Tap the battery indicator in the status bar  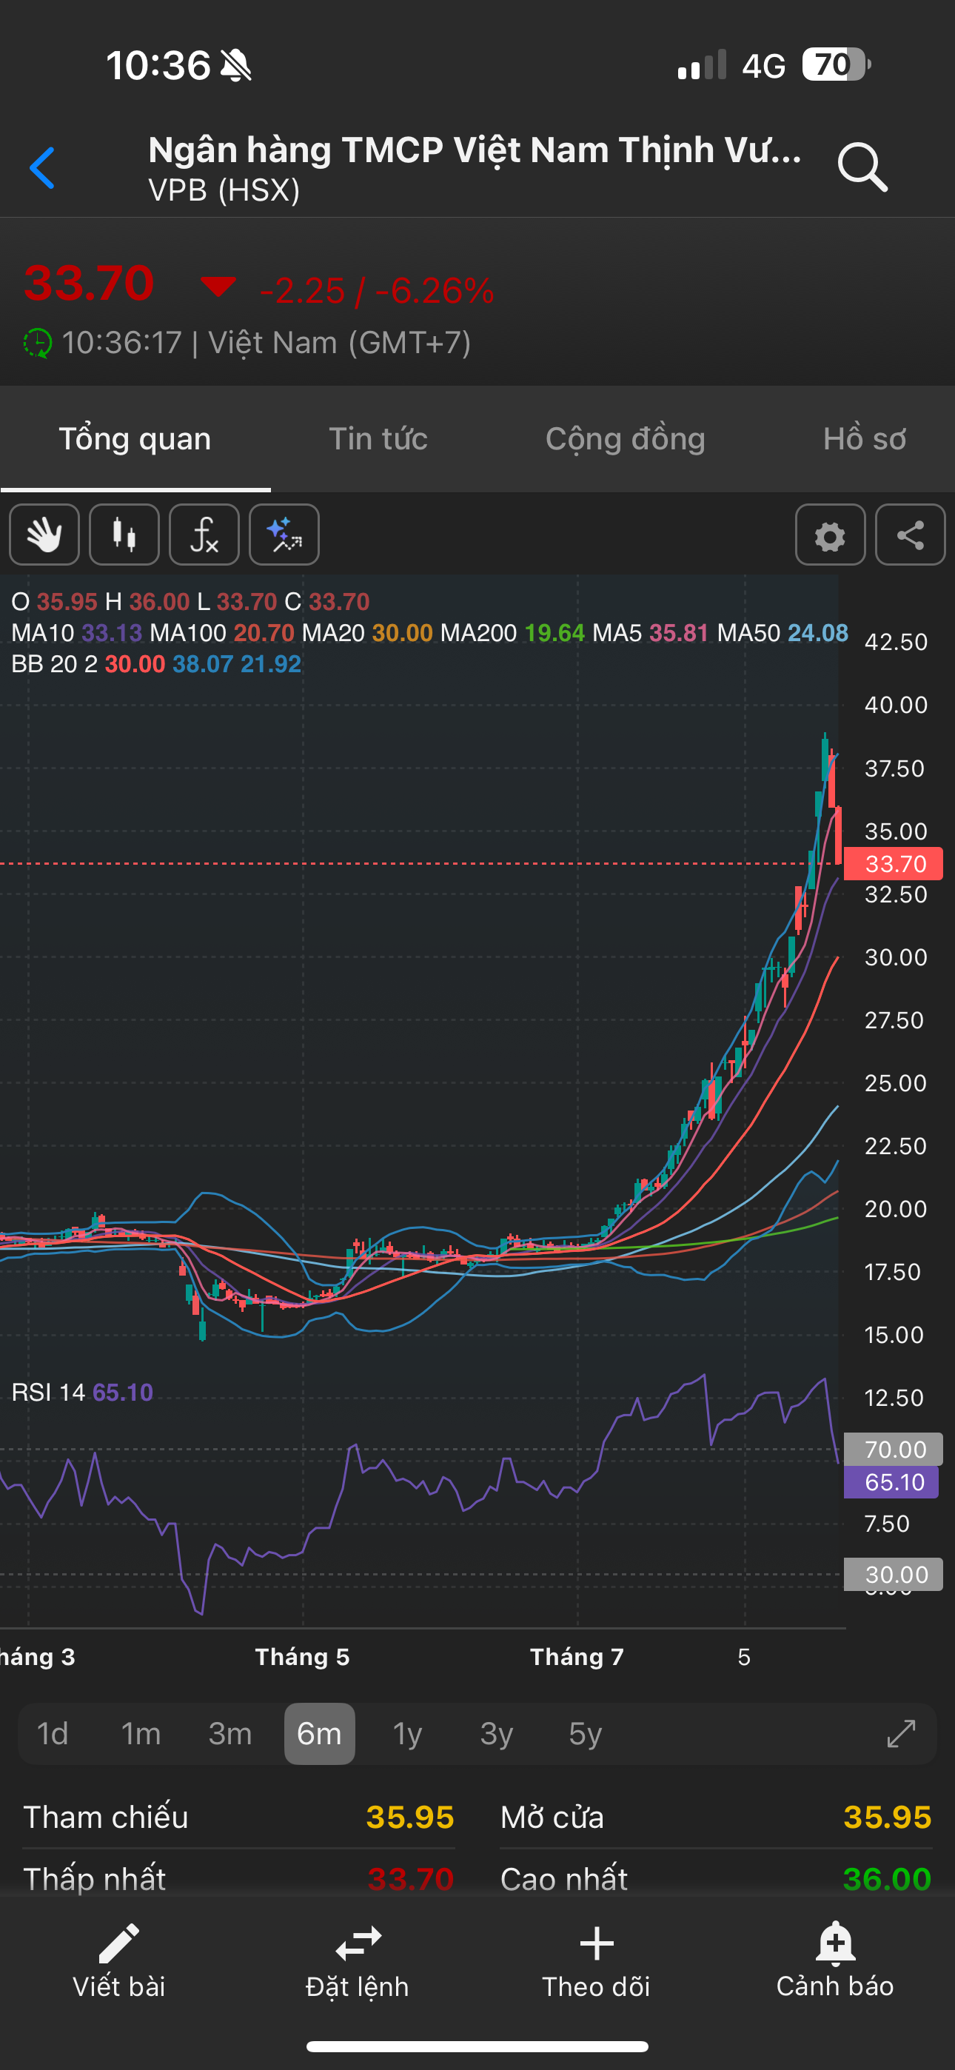click(836, 64)
